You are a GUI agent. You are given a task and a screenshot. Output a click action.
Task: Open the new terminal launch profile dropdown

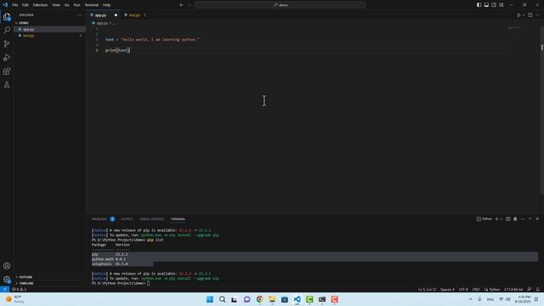tap(501, 219)
